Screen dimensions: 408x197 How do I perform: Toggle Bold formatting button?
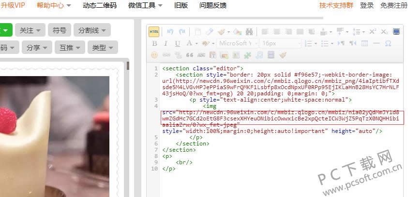pos(154,43)
